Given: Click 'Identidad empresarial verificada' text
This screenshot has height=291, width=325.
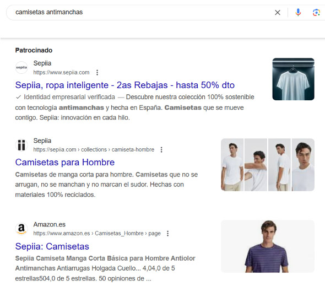Looking at the screenshot, I should [x=69, y=97].
